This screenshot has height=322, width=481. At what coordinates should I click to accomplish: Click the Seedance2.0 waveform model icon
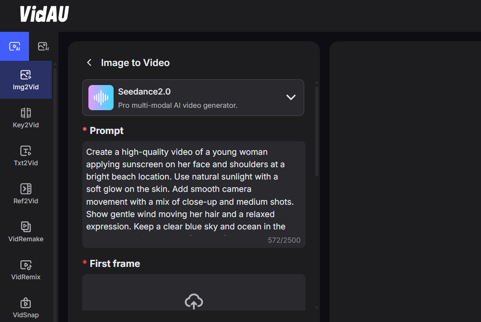click(x=101, y=97)
